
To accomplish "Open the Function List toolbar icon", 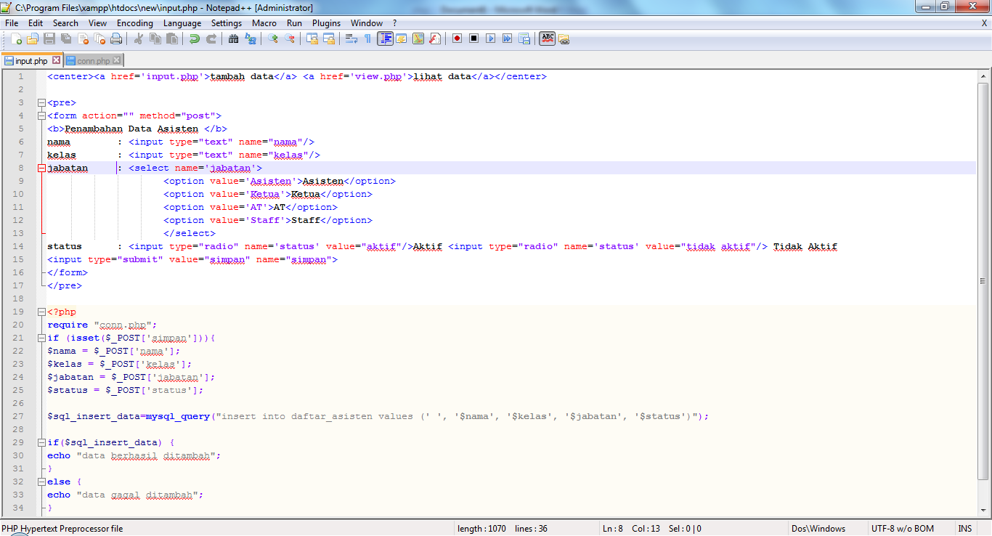I will 435,38.
